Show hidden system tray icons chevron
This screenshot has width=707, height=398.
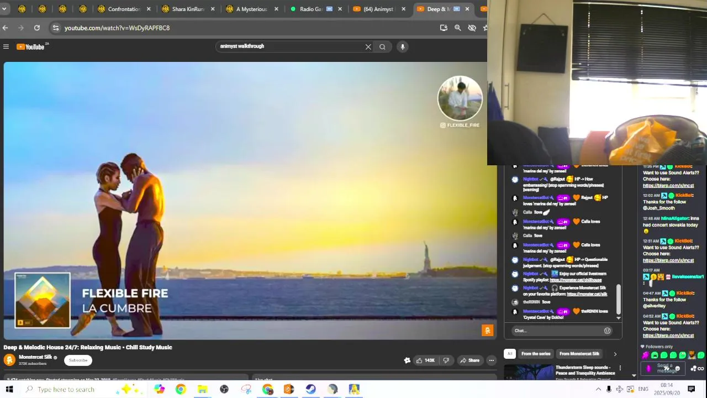pyautogui.click(x=598, y=389)
